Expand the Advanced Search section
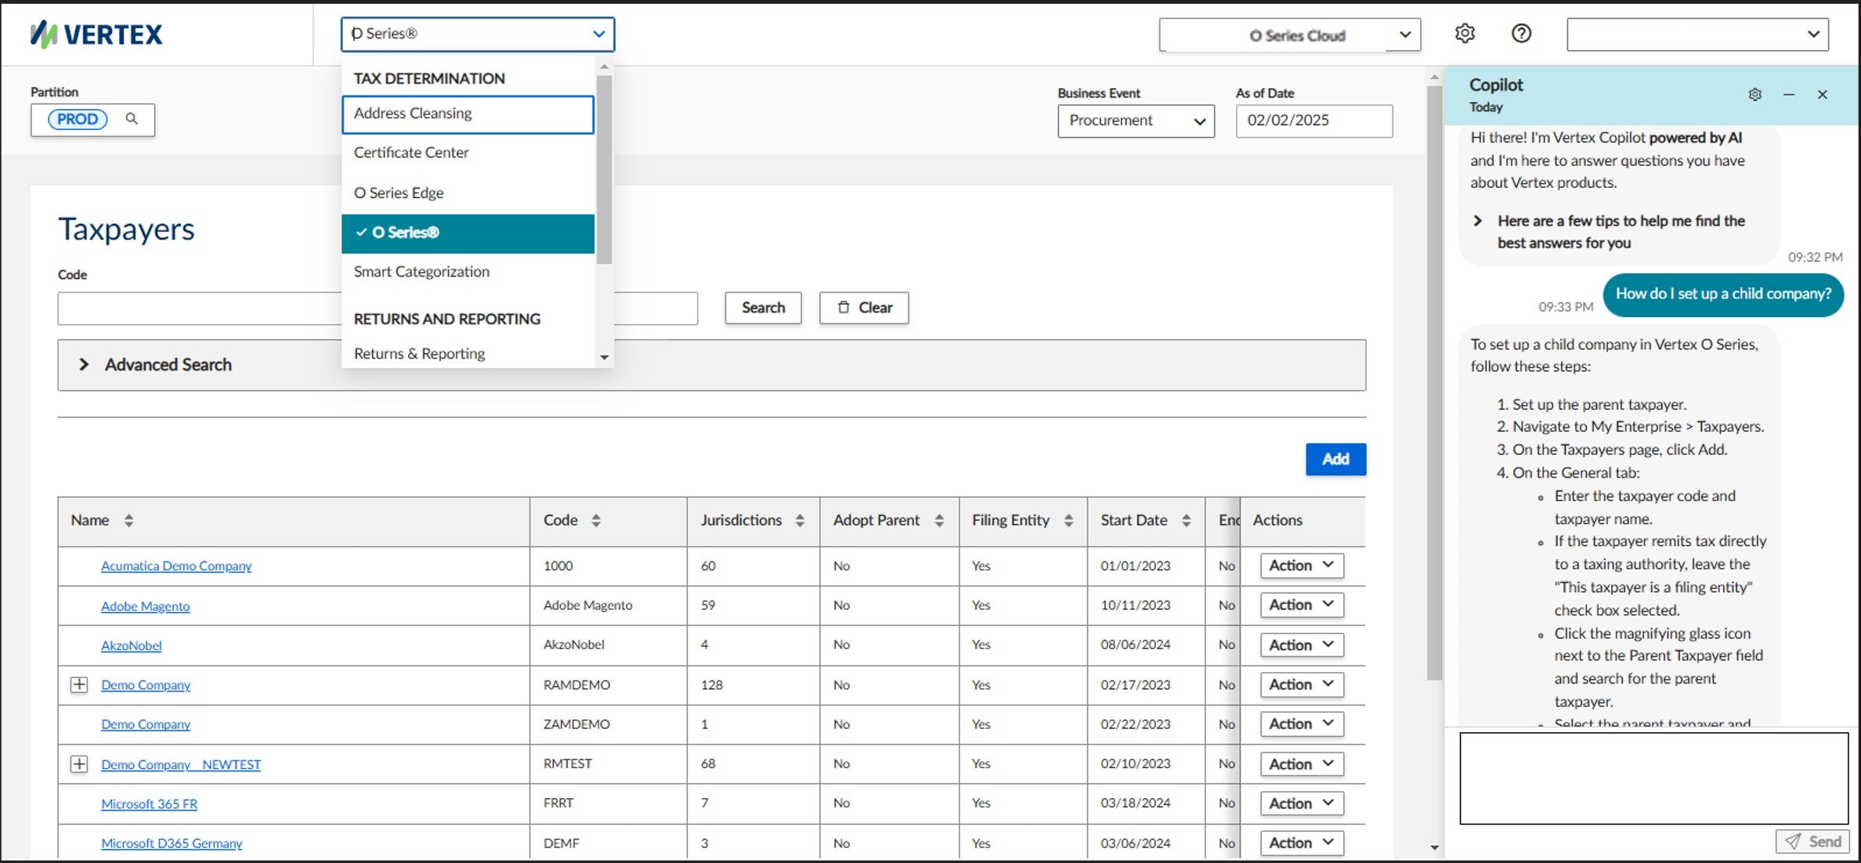The width and height of the screenshot is (1861, 863). pos(84,364)
